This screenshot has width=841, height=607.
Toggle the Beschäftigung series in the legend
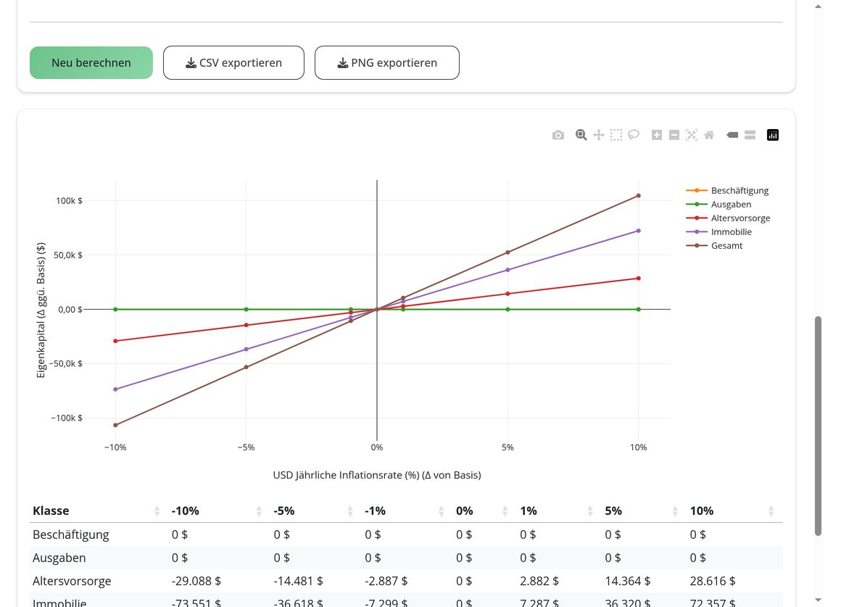point(727,191)
